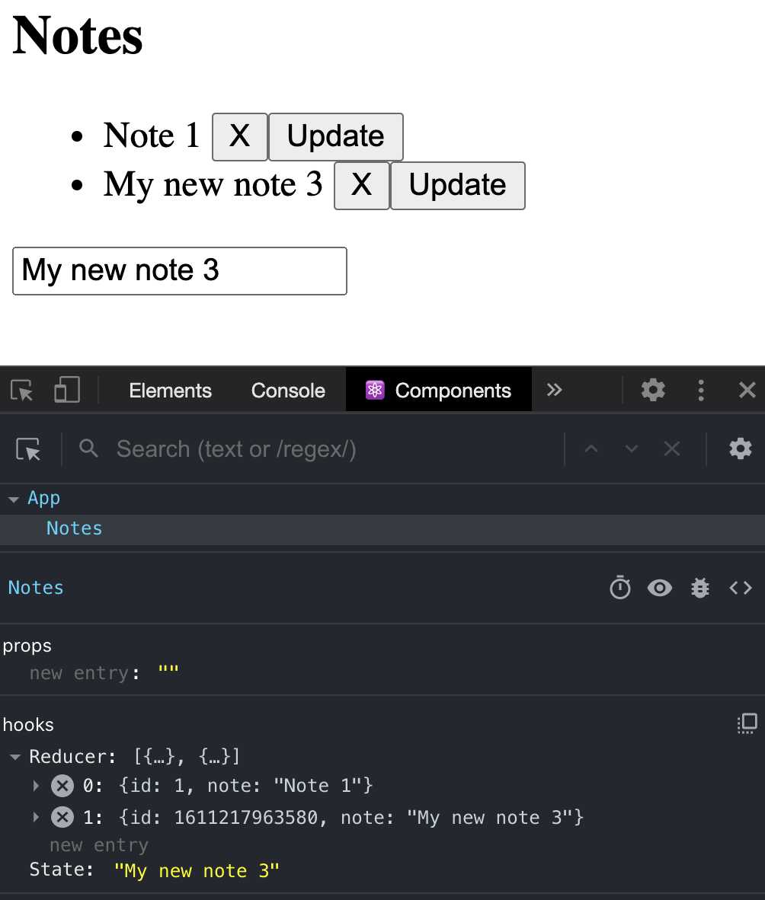Click the eye icon to inspect matching DOM element
765x900 pixels.
[x=660, y=588]
